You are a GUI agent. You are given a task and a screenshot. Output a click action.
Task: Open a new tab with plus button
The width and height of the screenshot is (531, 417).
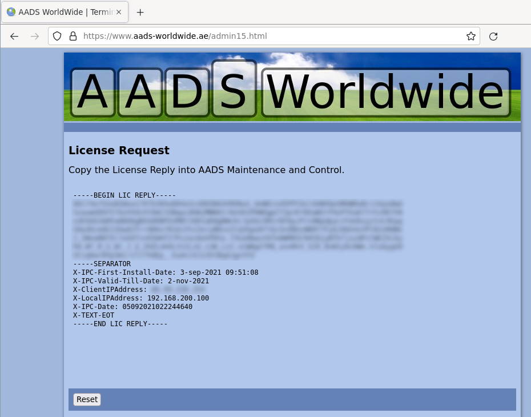[140, 12]
